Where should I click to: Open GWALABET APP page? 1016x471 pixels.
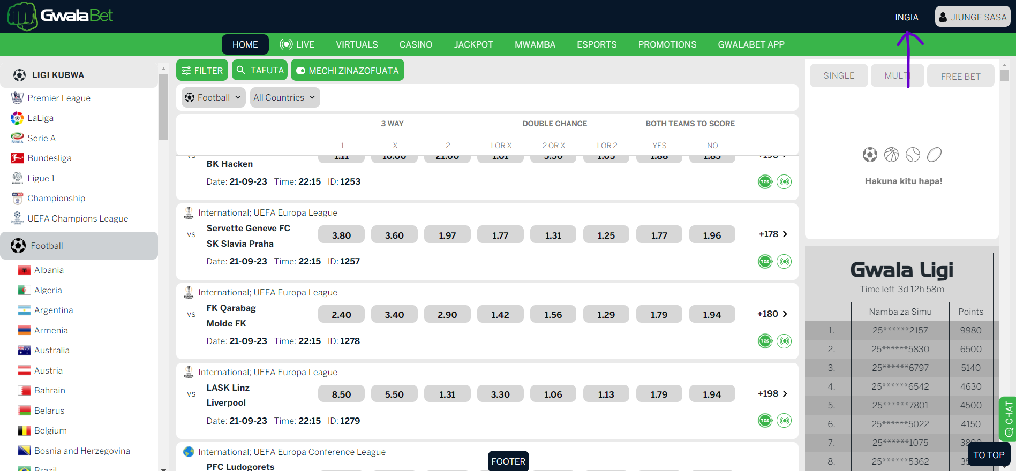(x=751, y=44)
